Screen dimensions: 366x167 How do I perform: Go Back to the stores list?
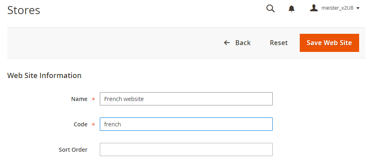tap(242, 43)
